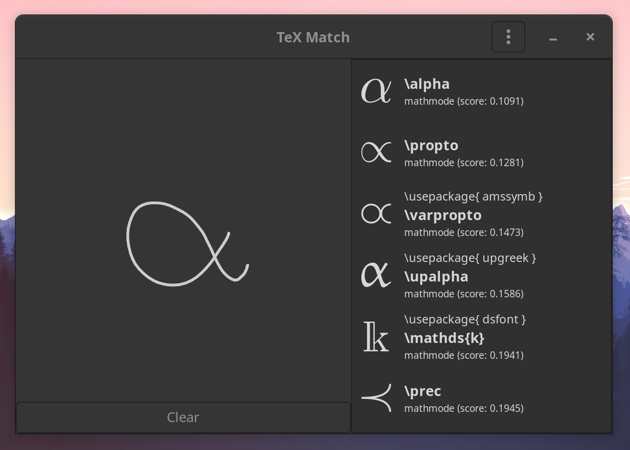Click the propto symbol glyph
Image resolution: width=630 pixels, height=450 pixels.
coord(376,152)
